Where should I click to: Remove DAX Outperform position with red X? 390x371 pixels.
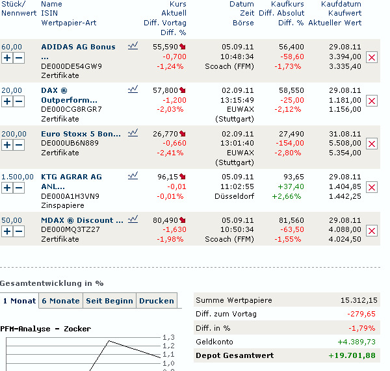(372, 101)
